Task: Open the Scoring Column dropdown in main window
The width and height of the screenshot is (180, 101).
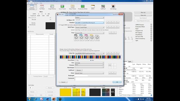Action: [49, 76]
